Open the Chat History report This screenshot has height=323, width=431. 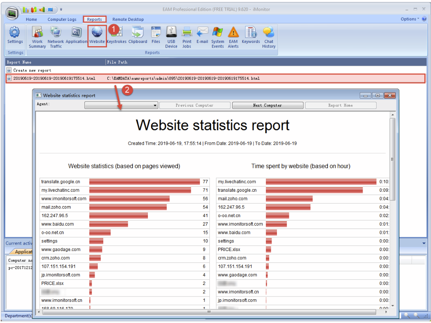[269, 37]
